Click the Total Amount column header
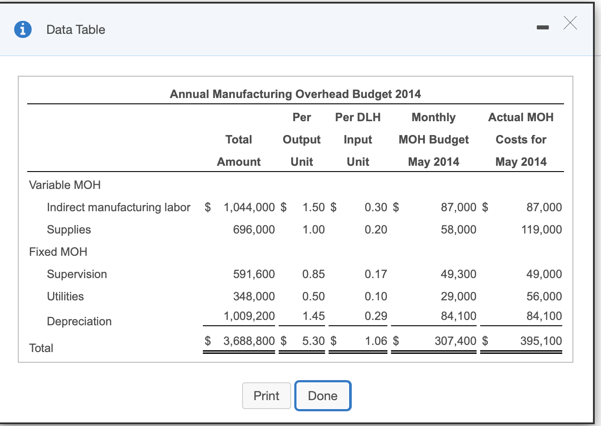Image resolution: width=601 pixels, height=426 pixels. 239,151
